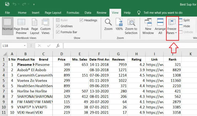Disable the Headings checkbox
The width and height of the screenshot is (197, 116).
coord(81,20)
